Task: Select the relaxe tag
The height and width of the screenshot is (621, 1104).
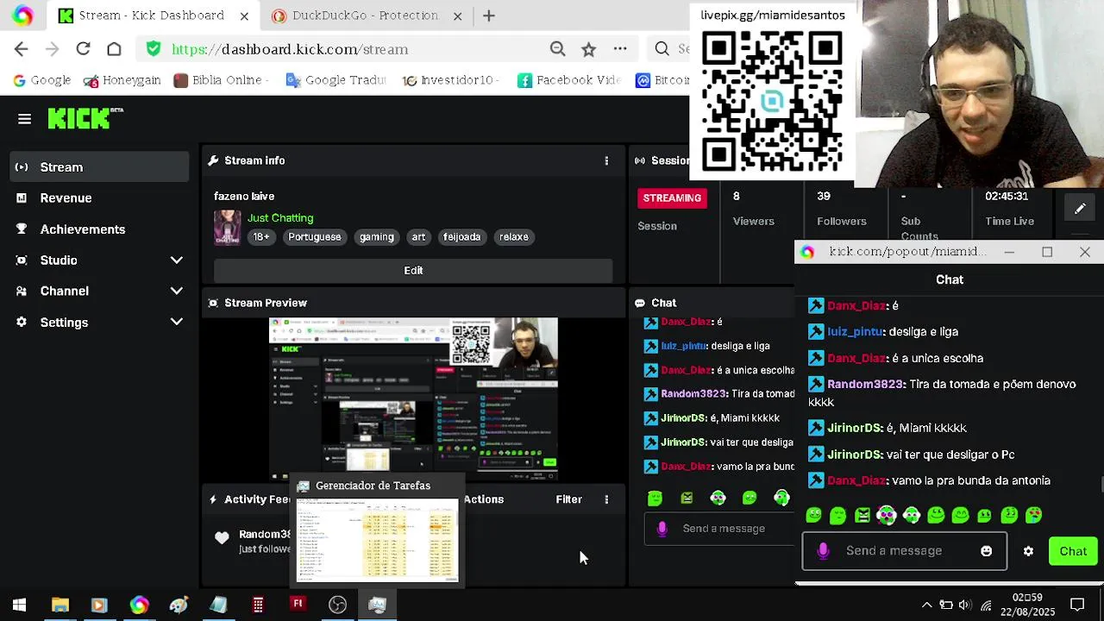Action: [514, 237]
